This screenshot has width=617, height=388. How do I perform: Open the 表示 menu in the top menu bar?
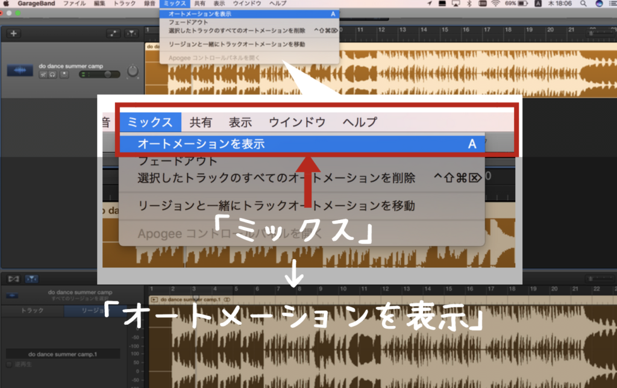point(219,4)
